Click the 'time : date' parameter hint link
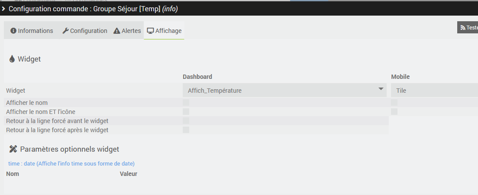This screenshot has height=195, width=478. (x=71, y=163)
